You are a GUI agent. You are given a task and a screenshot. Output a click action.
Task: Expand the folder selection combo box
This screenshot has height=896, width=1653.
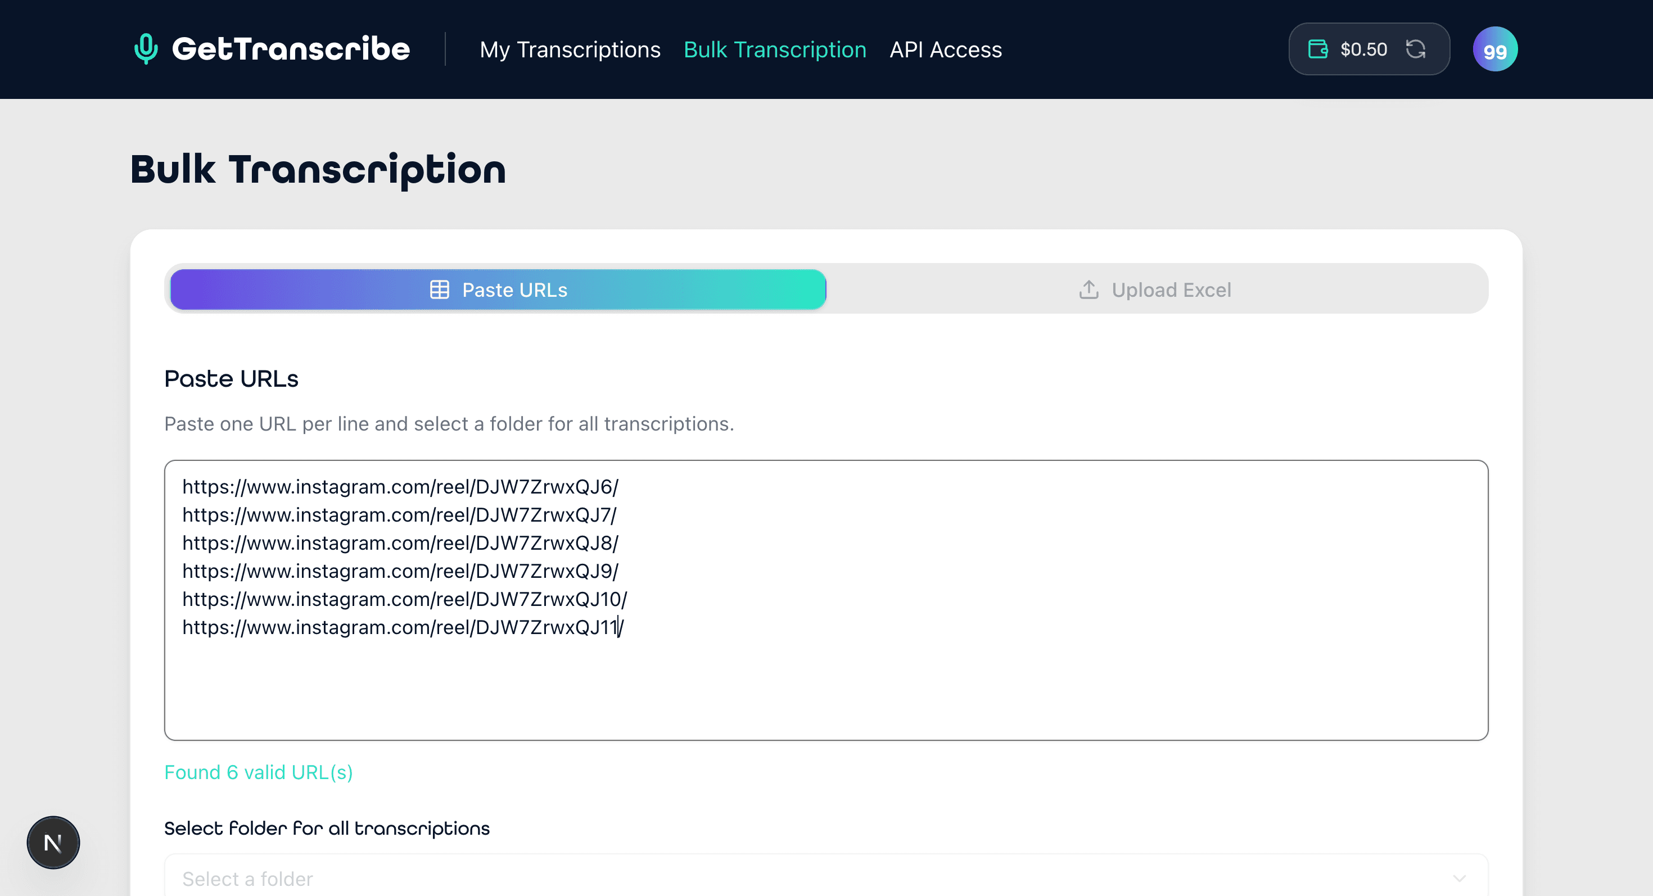tap(825, 877)
